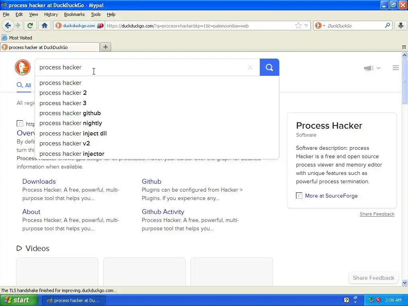Open the Most Visited bookmarks folder
This screenshot has width=408, height=306.
[17, 38]
